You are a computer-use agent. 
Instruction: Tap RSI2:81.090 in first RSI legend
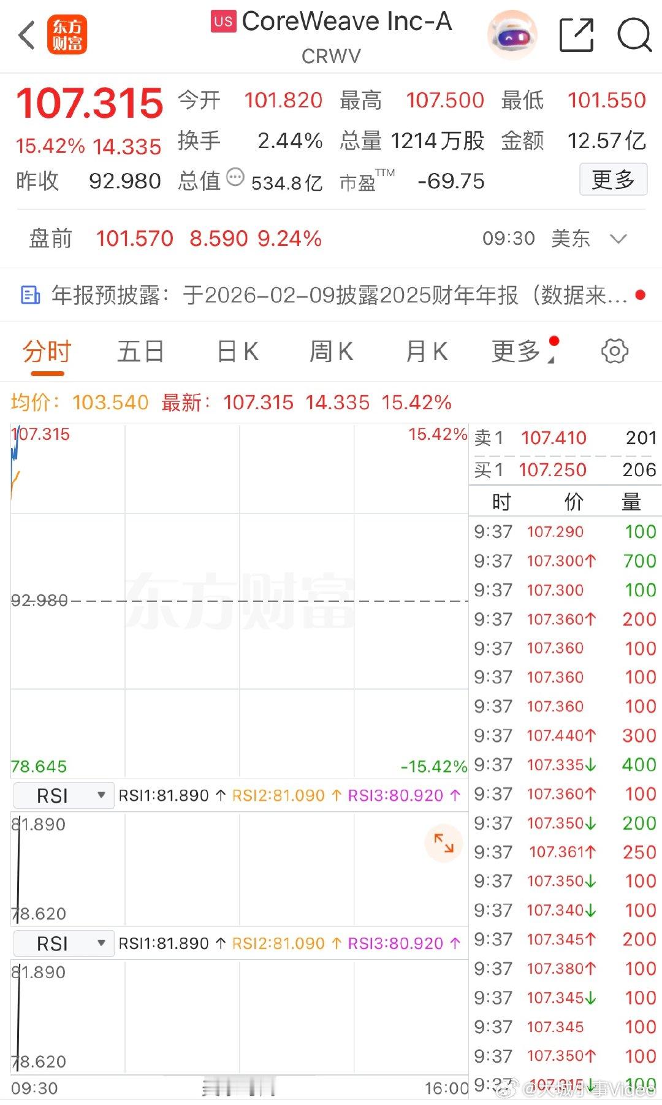[287, 796]
